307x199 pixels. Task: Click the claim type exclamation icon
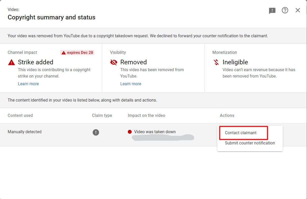click(96, 132)
